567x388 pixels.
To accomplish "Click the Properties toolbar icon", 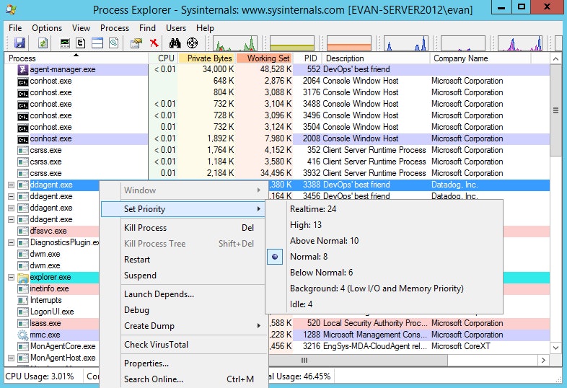I will tap(136, 43).
